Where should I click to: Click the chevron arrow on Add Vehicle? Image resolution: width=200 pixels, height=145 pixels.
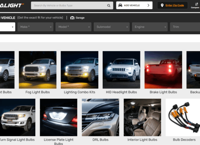148,5
